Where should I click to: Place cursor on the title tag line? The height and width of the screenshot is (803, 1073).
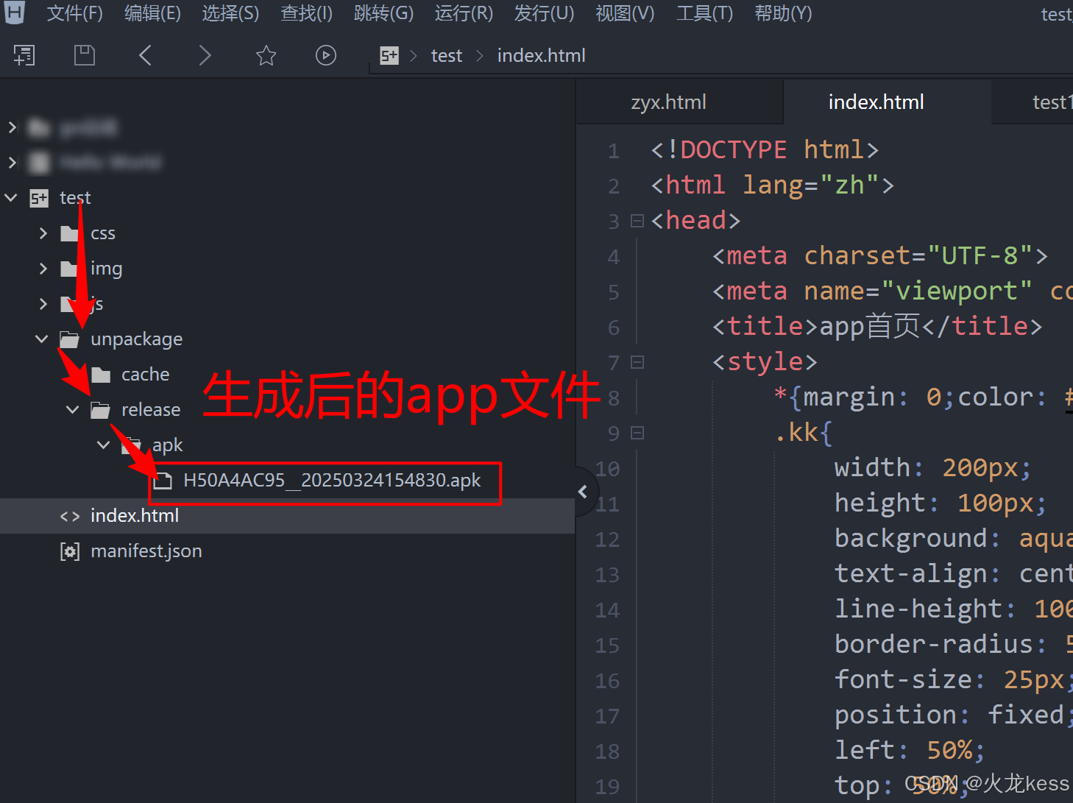click(x=877, y=326)
